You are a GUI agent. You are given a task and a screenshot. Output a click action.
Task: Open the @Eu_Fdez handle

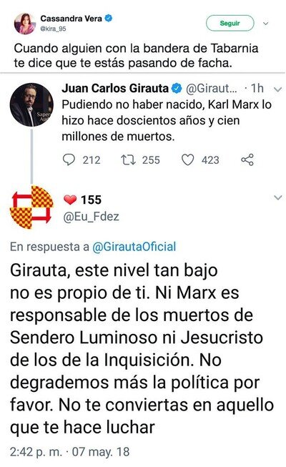(91, 217)
